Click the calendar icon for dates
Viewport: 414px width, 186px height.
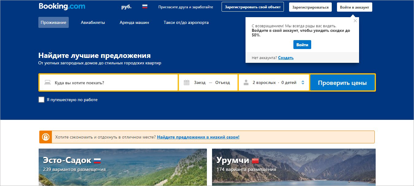pos(187,82)
